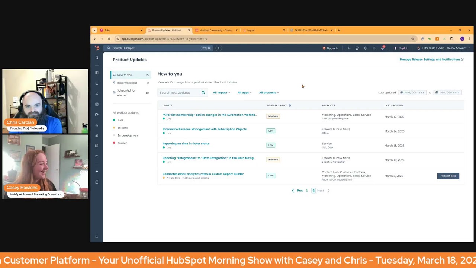This screenshot has width=476, height=268.
Task: Open the All products filter dropdown
Action: 268,93
